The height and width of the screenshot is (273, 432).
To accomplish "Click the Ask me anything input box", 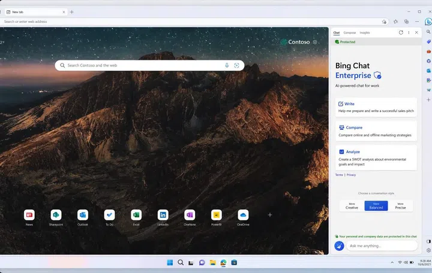I will pyautogui.click(x=381, y=246).
